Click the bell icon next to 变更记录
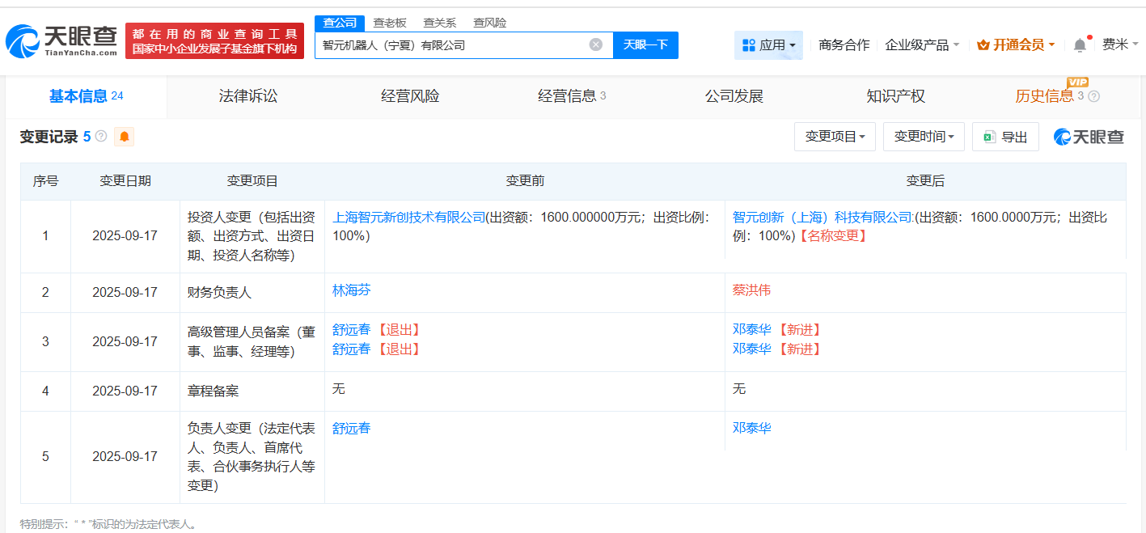 (x=124, y=136)
